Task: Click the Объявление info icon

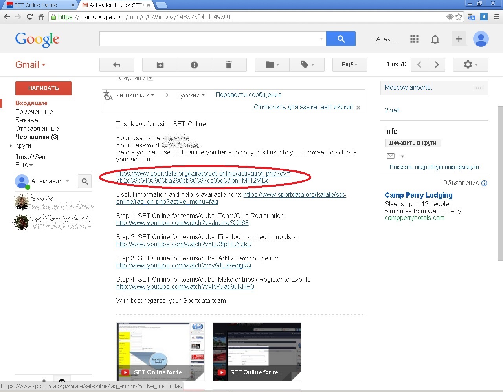Action: [484, 183]
